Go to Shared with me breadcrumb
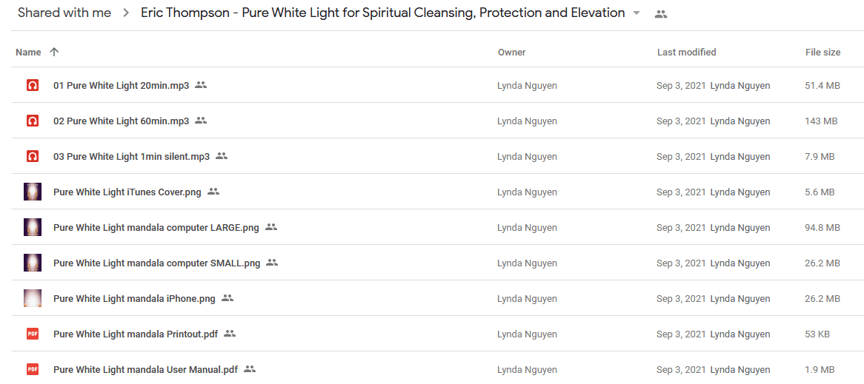This screenshot has width=864, height=384. tap(64, 13)
